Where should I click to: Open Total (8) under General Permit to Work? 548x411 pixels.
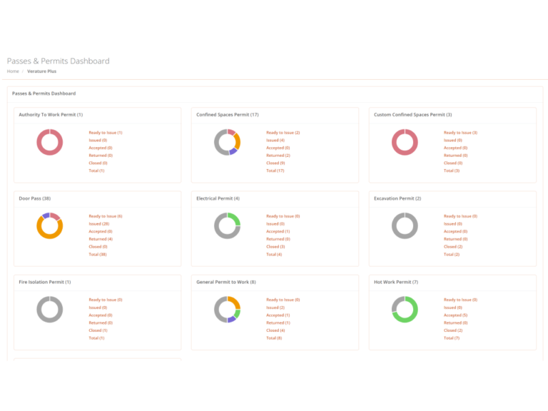click(x=275, y=338)
